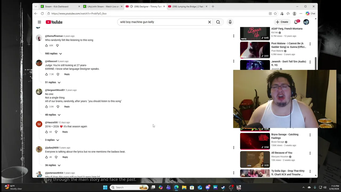Image resolution: width=341 pixels, height=192 pixels.
Task: Go to YouTube home via the logo
Action: [54, 22]
